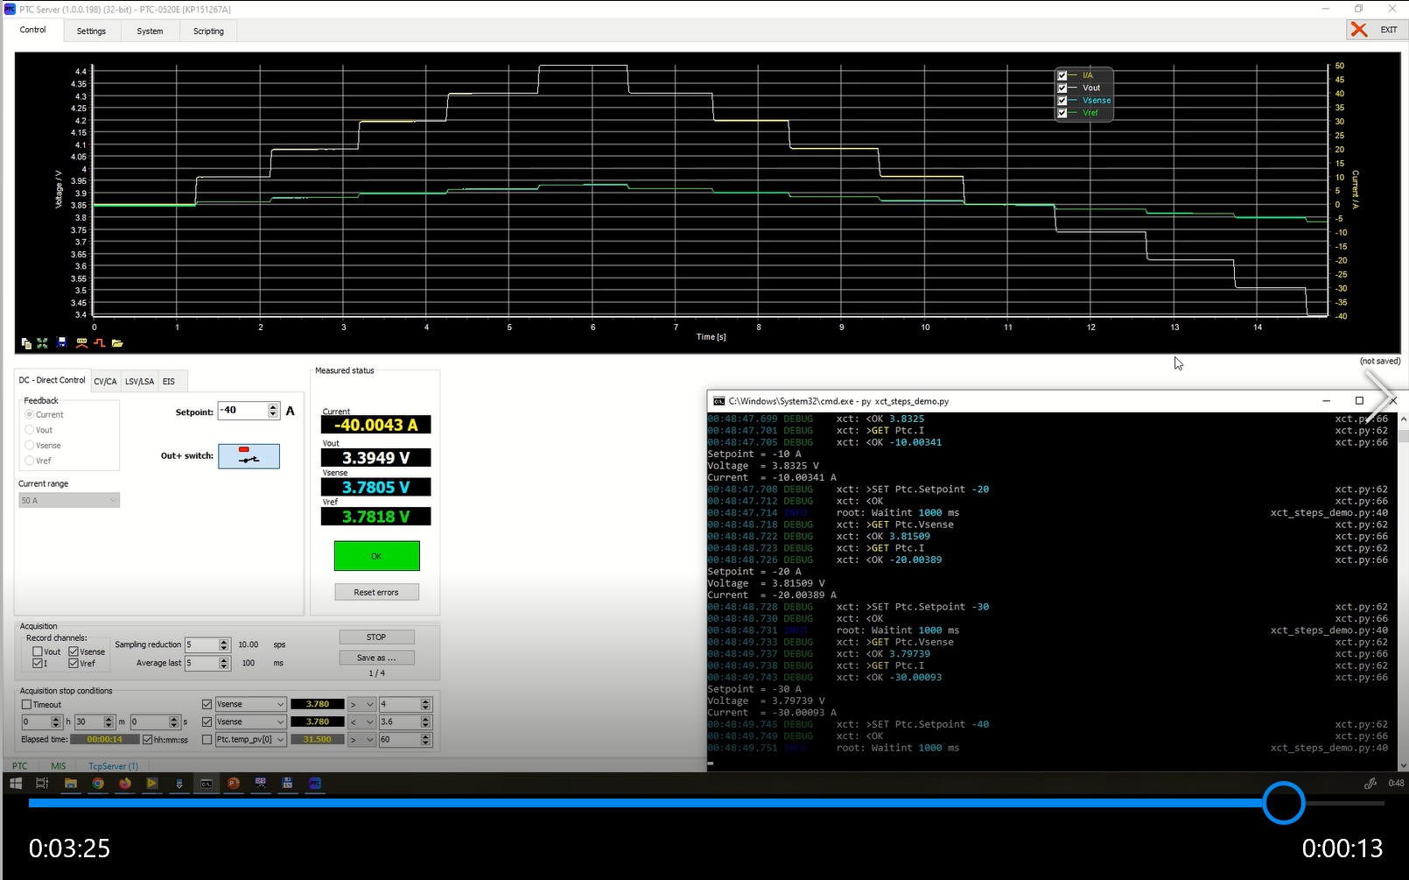
Task: Open Google Chrome from the taskbar
Action: [98, 784]
